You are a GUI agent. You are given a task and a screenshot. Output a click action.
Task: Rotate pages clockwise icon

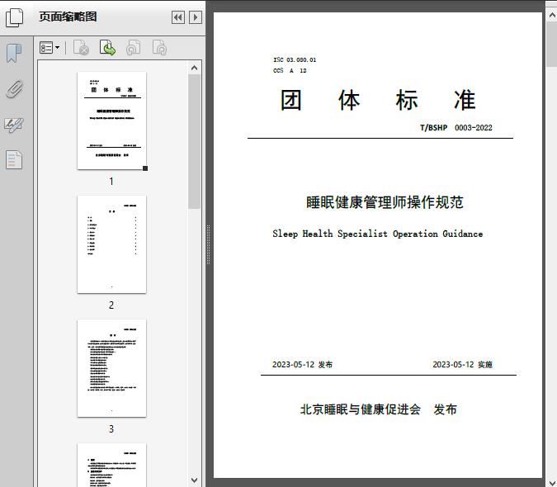(x=159, y=48)
